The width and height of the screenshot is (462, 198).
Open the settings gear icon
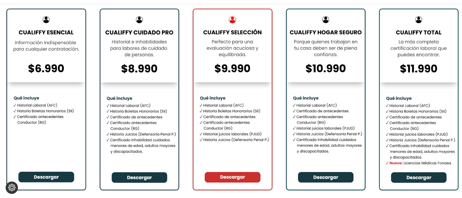(x=12, y=188)
